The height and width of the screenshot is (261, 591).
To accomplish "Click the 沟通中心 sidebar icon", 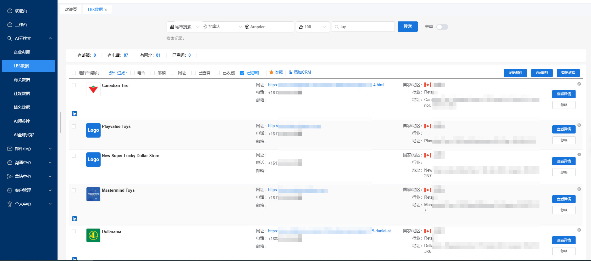I will (10, 162).
